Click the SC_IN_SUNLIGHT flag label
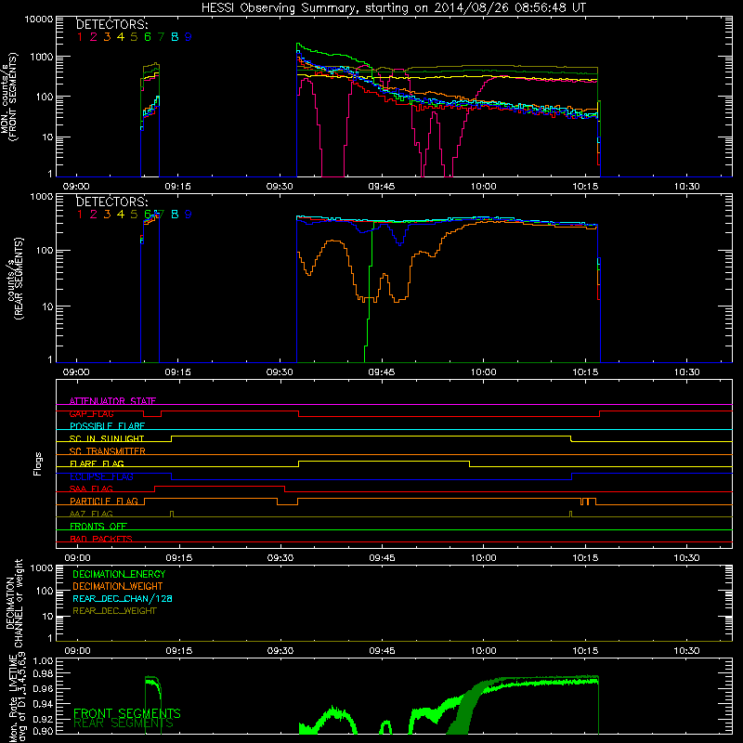This screenshot has width=743, height=743. tap(107, 438)
